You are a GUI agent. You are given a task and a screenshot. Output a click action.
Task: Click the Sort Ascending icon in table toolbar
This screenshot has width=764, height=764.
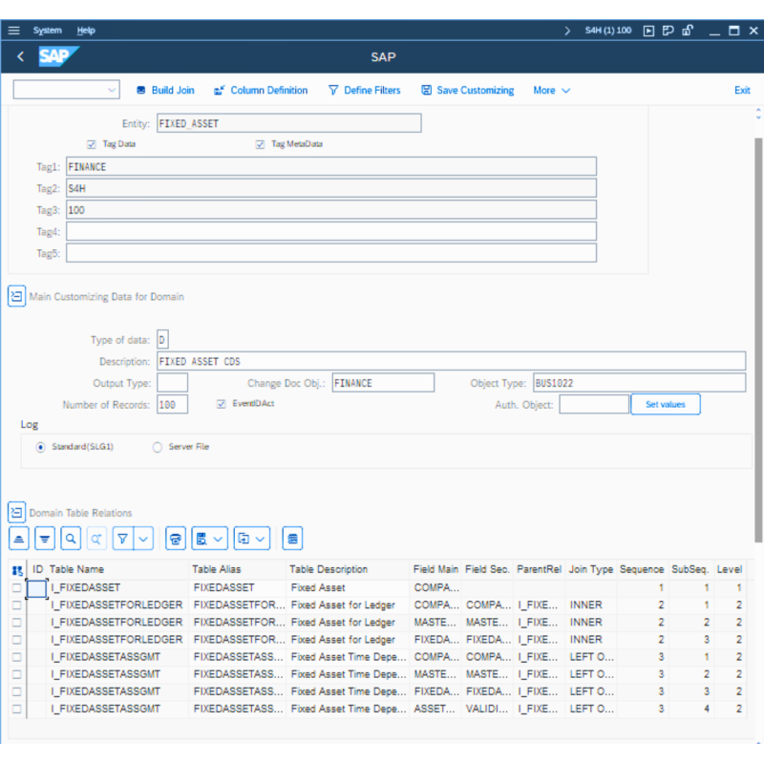(x=19, y=539)
